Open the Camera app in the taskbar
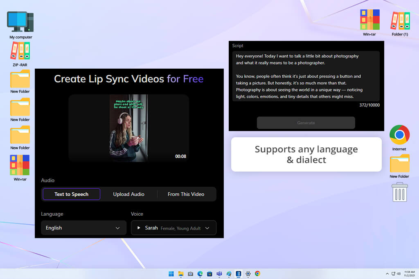This screenshot has width=419, height=279. [190, 274]
